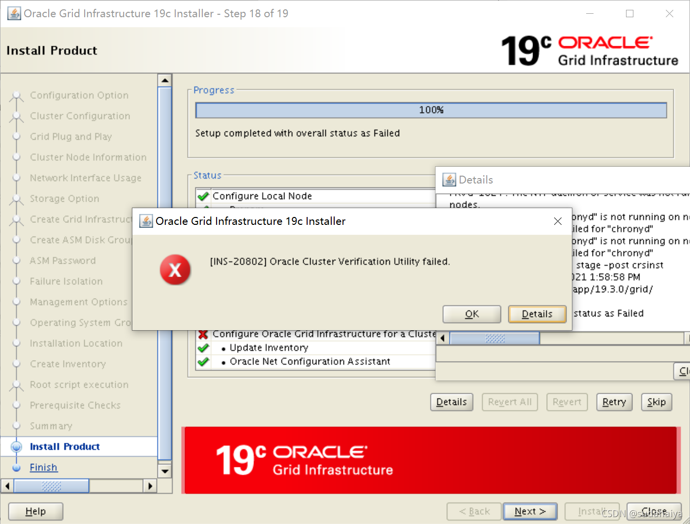Click the ASM Password step
Image resolution: width=690 pixels, height=524 pixels.
[x=63, y=261]
